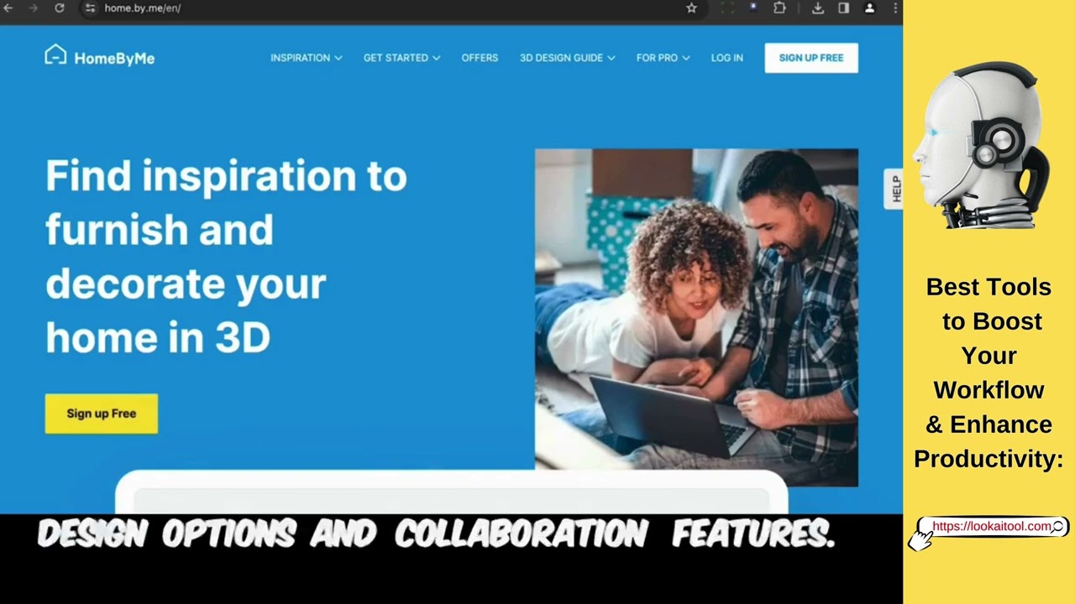Viewport: 1075px width, 604px height.
Task: Reload the page with refresh icon
Action: 59,8
